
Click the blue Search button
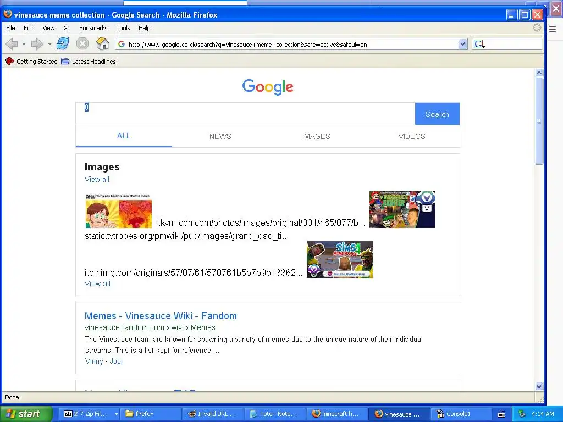[x=437, y=114]
